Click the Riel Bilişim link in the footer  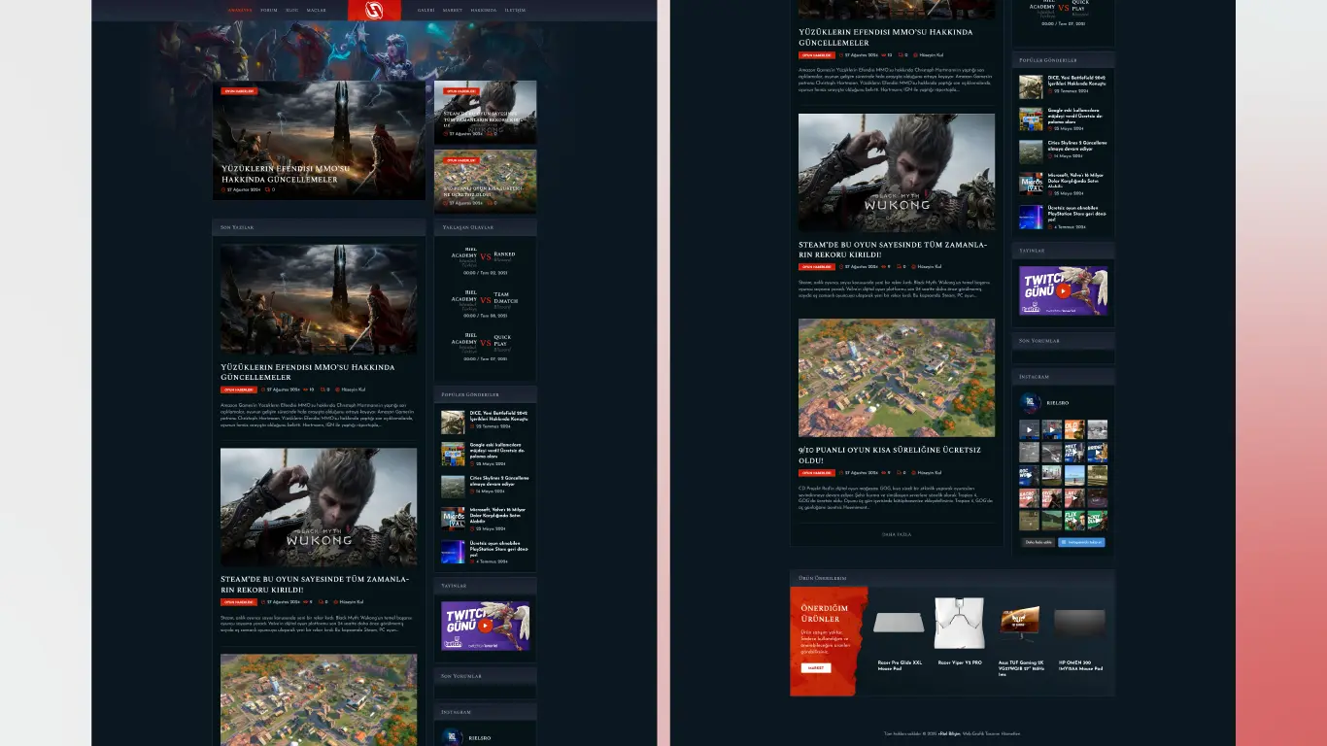(x=949, y=733)
